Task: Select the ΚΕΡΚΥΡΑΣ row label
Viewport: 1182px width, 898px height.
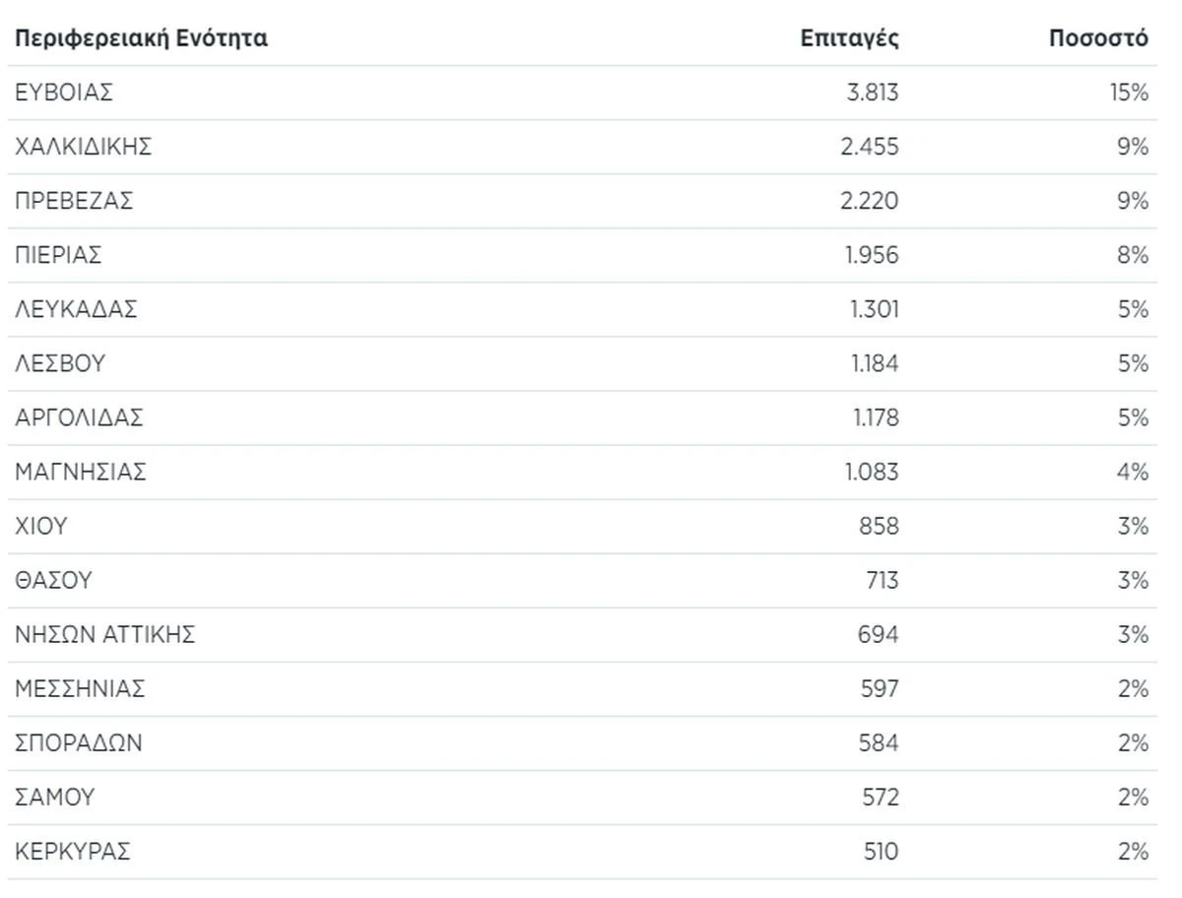Action: pos(72,852)
